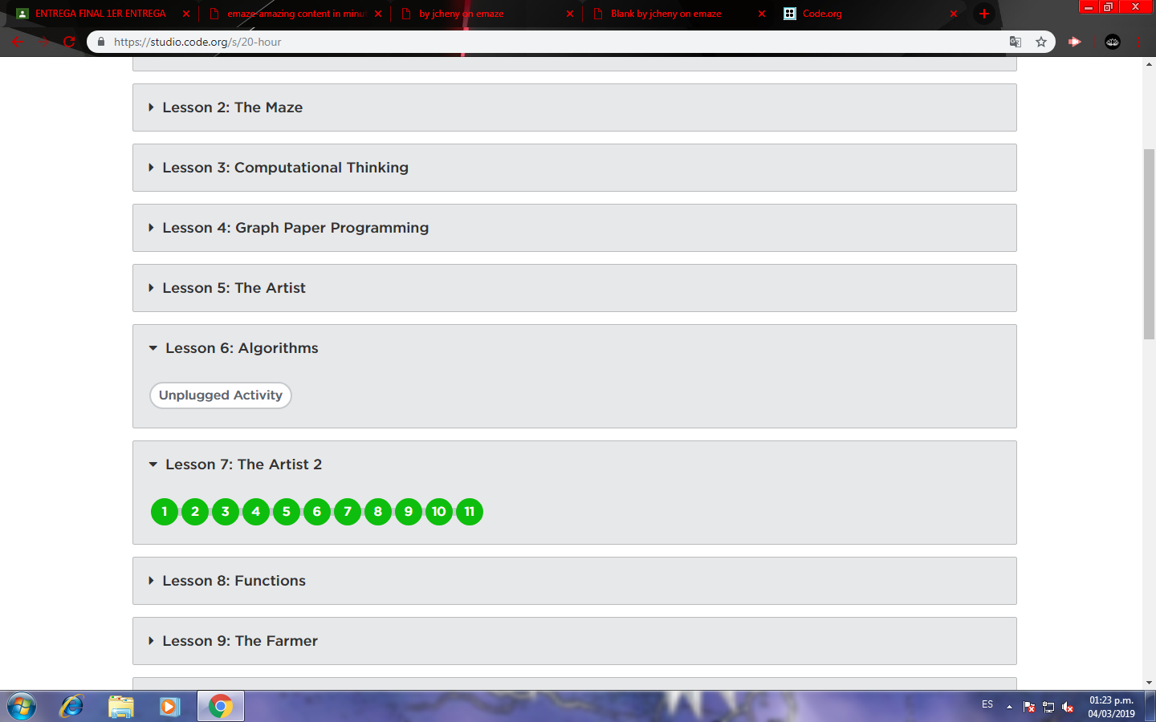Expand Lesson 2: The Maze
Screen dimensions: 1156x722
point(575,107)
